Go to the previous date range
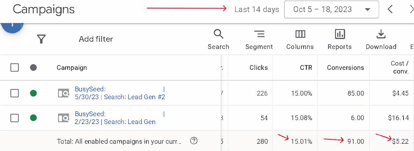 [390, 9]
